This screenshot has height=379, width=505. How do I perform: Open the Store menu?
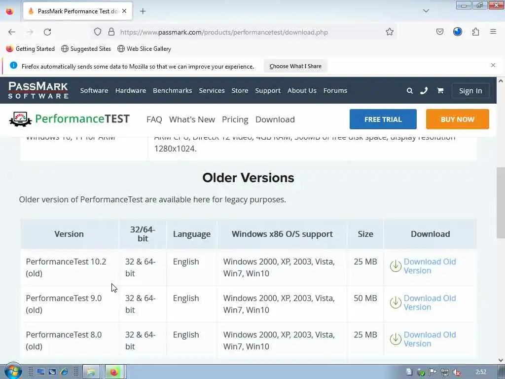(x=240, y=91)
